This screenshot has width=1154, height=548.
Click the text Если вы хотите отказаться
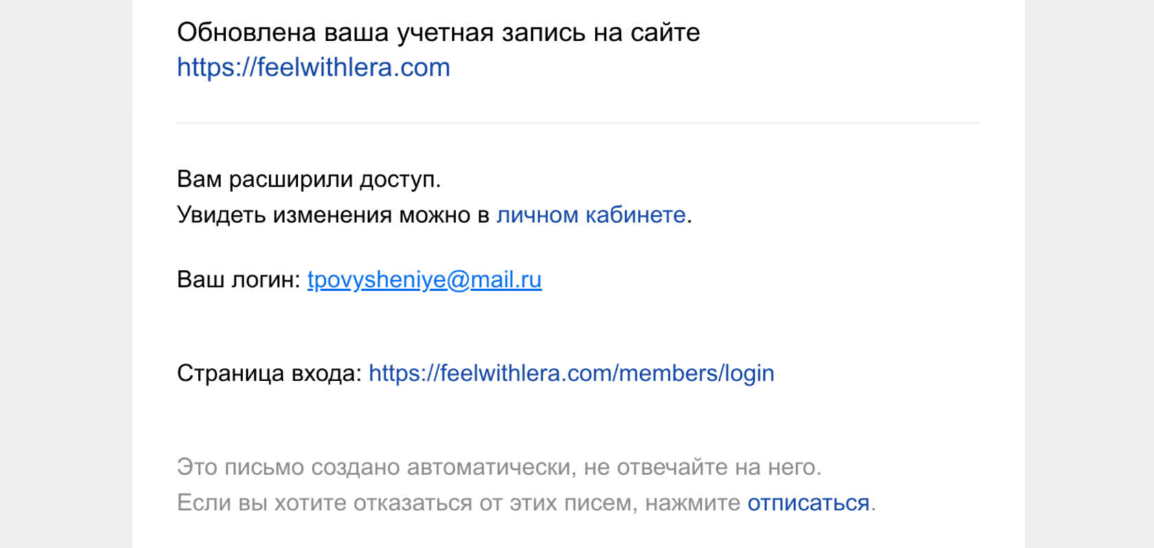(324, 503)
